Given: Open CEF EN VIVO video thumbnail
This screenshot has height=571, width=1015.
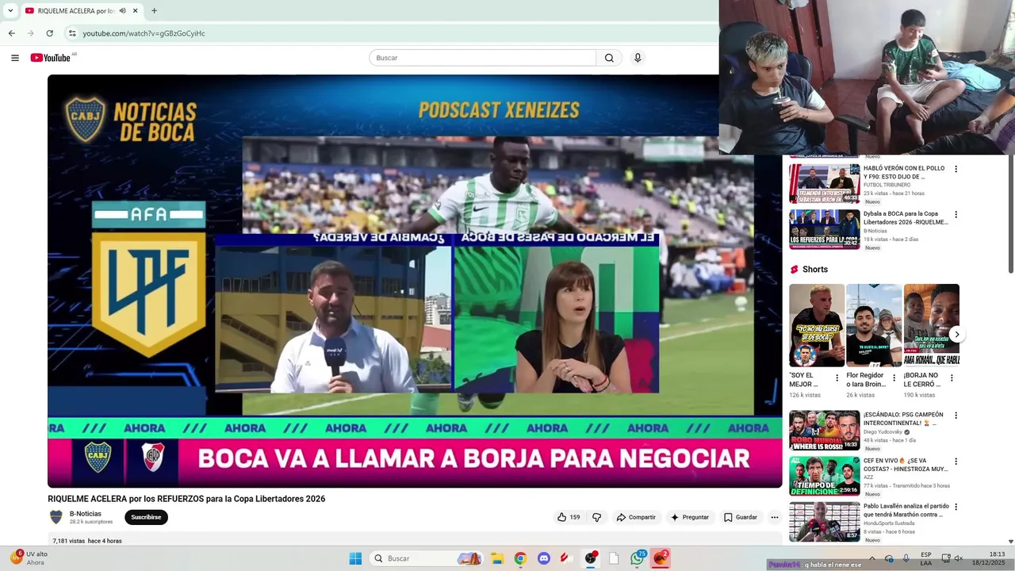Looking at the screenshot, I should point(825,476).
